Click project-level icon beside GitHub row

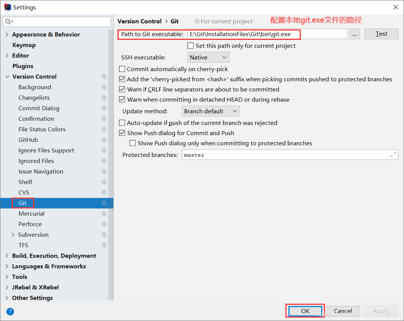click(104, 140)
